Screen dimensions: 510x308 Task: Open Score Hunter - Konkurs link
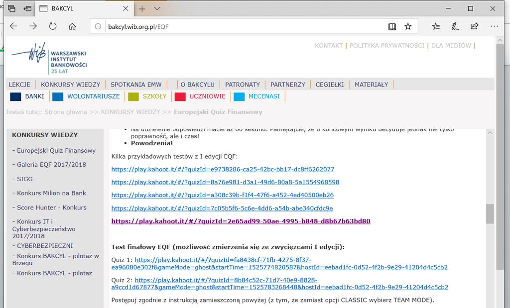click(x=52, y=207)
